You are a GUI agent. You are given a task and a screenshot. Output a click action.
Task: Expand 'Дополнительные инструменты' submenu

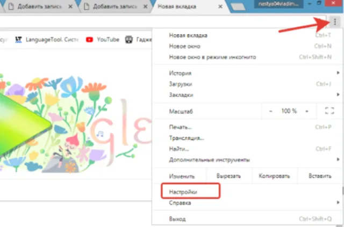pos(247,160)
